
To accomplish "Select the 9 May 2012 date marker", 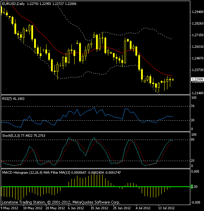I will coord(9,208).
